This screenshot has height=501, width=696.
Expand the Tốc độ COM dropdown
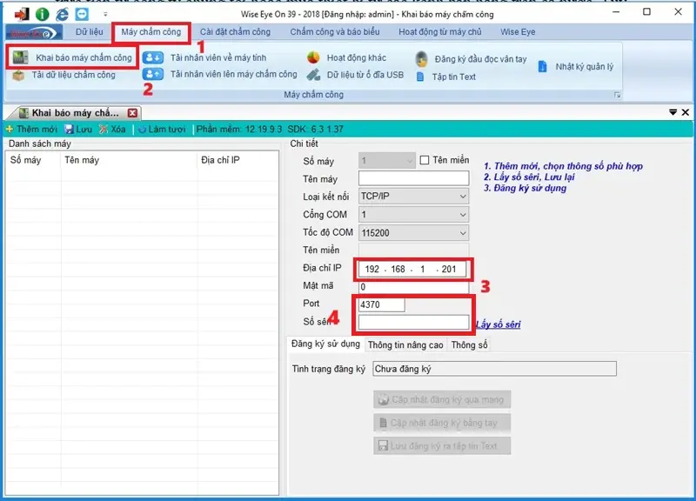(x=462, y=232)
